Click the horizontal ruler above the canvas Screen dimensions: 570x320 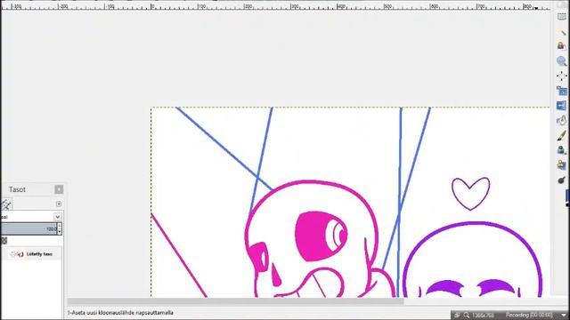pyautogui.click(x=275, y=6)
